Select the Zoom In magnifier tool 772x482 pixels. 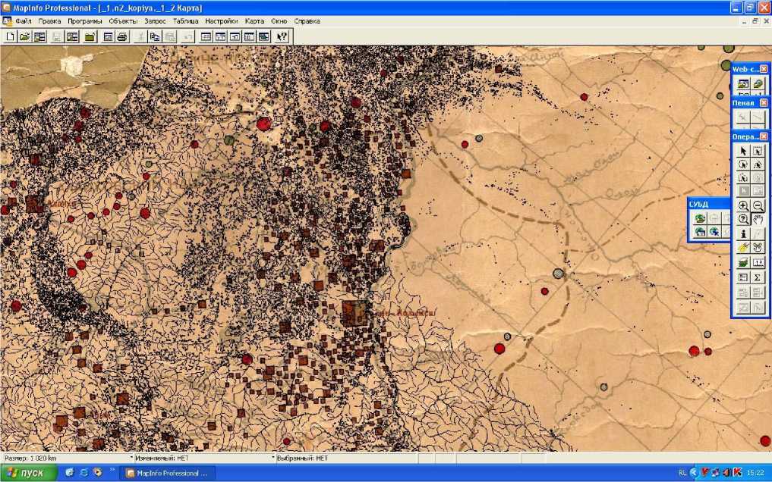744,205
